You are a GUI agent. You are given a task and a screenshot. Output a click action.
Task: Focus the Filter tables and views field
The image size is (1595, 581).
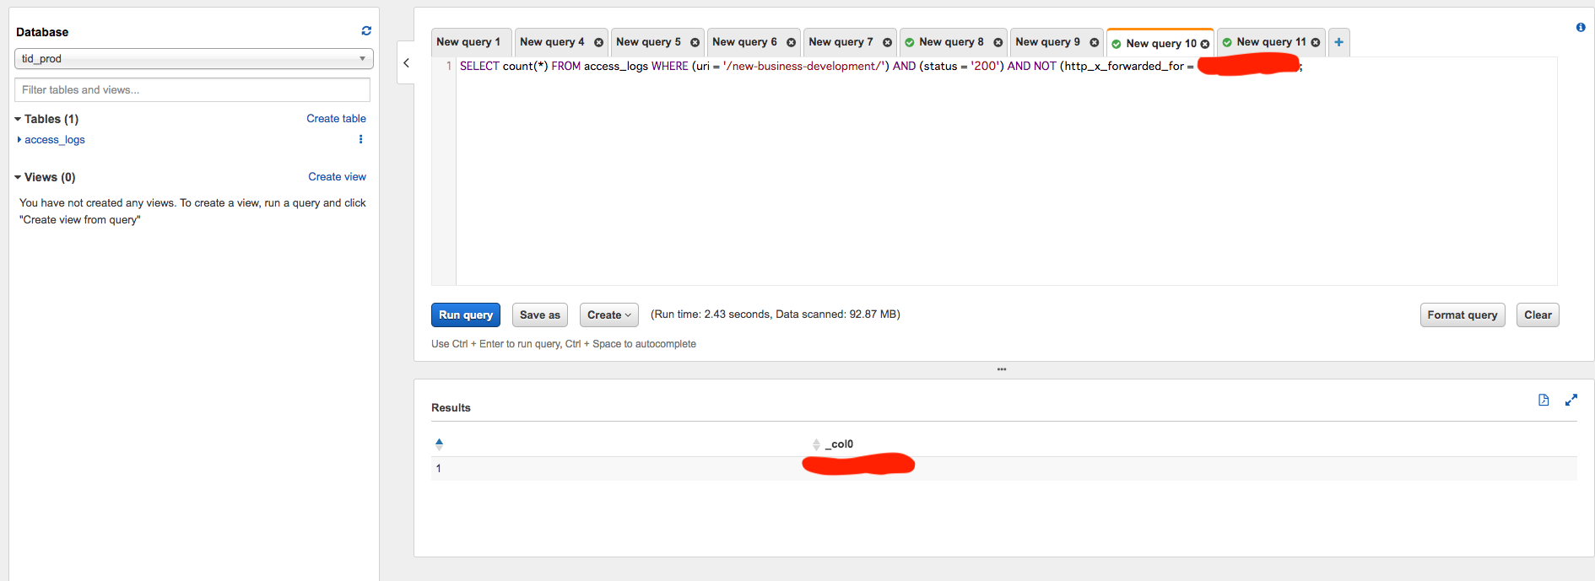(x=192, y=90)
